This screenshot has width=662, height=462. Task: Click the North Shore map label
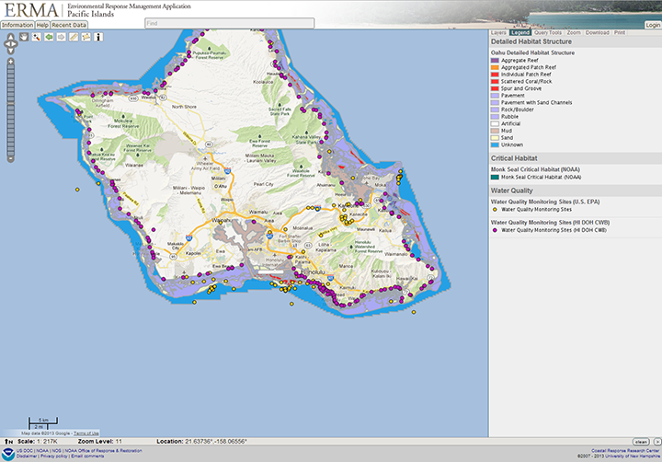184,107
